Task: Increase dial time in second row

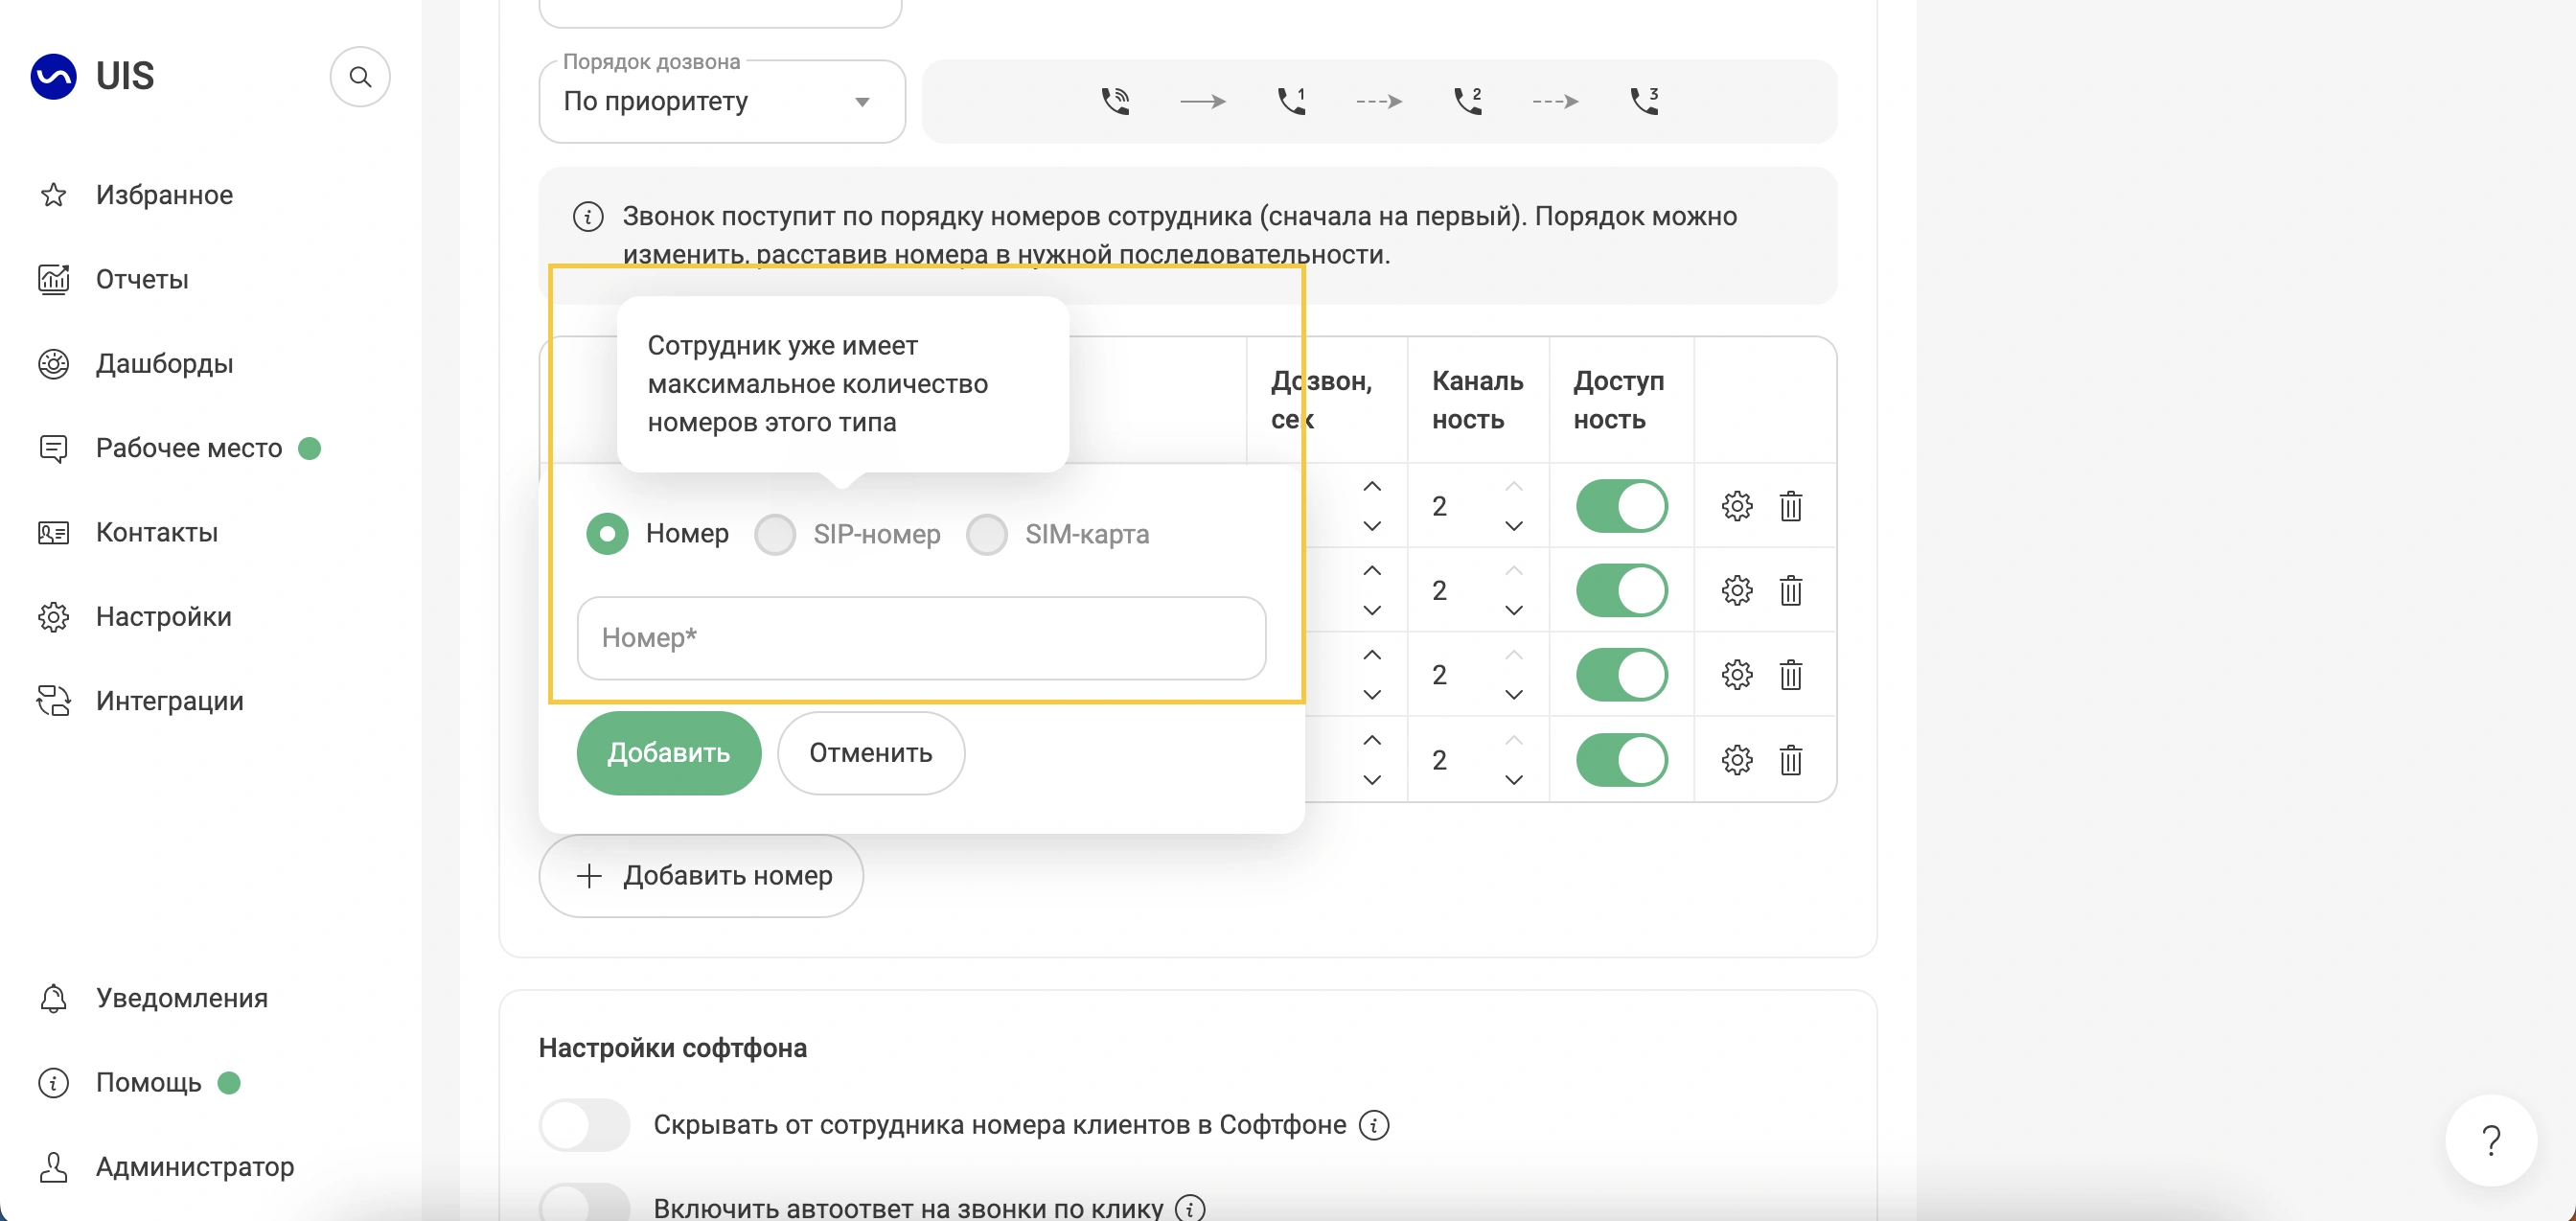Action: (x=1372, y=571)
